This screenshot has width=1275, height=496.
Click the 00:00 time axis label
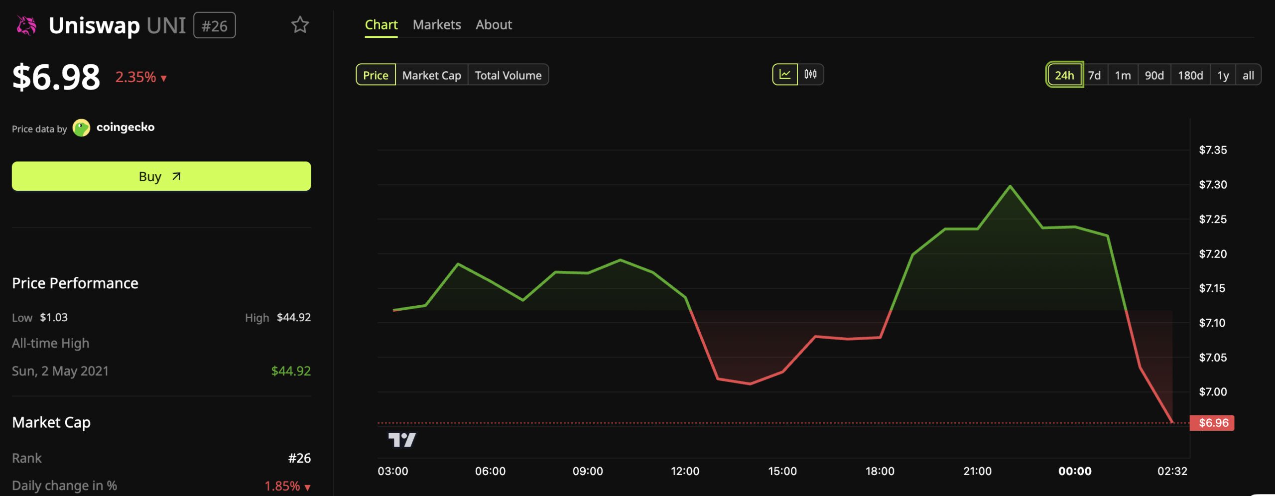click(x=1075, y=471)
